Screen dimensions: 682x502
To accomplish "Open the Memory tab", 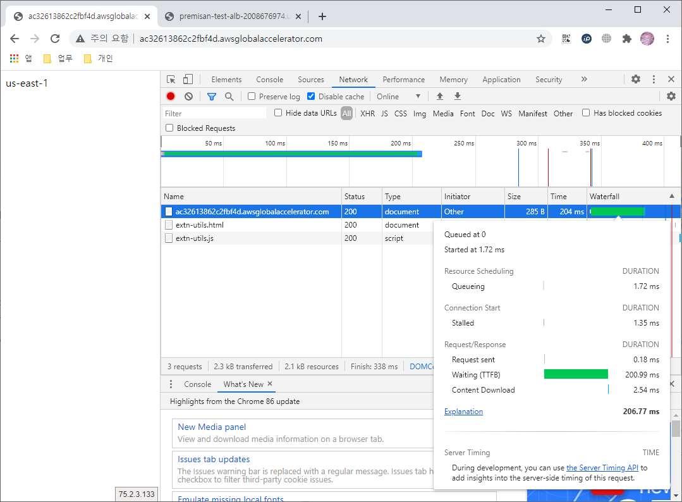I will click(453, 80).
